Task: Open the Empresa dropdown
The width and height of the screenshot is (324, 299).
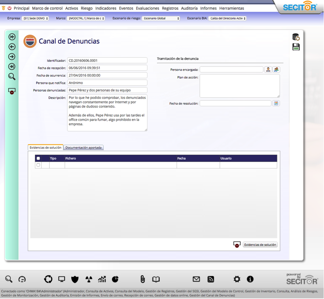Action: pyautogui.click(x=35, y=18)
